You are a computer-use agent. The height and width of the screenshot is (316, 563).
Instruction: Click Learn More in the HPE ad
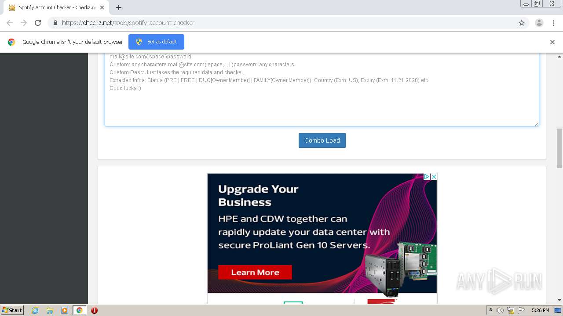(255, 272)
